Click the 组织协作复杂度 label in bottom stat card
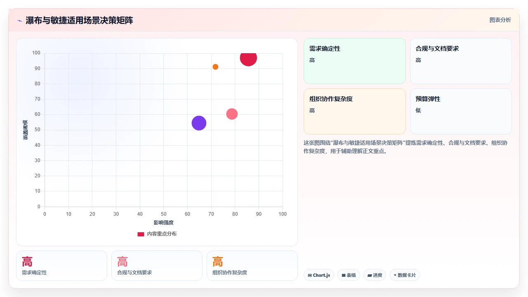Viewport: 528px width, 297px height. click(230, 273)
